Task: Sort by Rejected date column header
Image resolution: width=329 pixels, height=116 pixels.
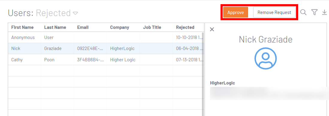Action: point(185,27)
